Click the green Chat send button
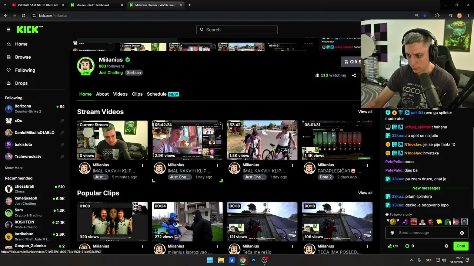 pos(461,246)
